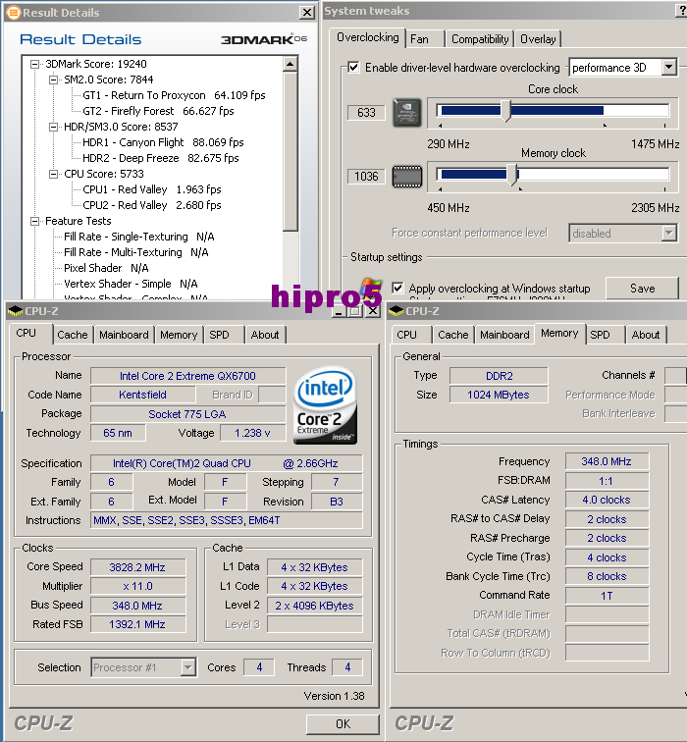Click the Level 2 cache value 2 x 4096 KBytes
This screenshot has width=687, height=742.
(x=315, y=606)
